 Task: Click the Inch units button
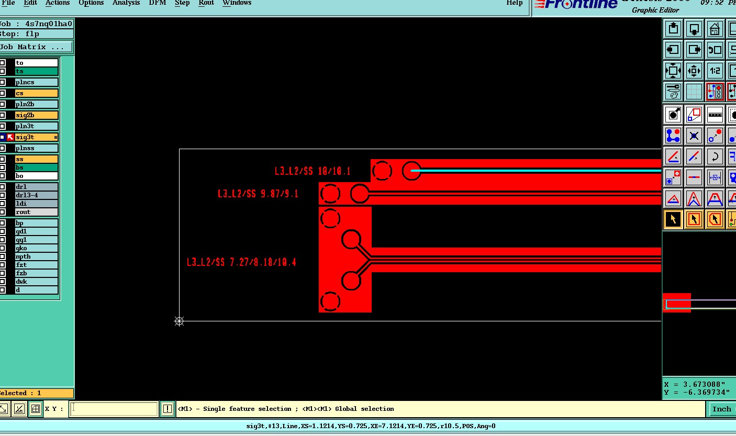tap(722, 409)
